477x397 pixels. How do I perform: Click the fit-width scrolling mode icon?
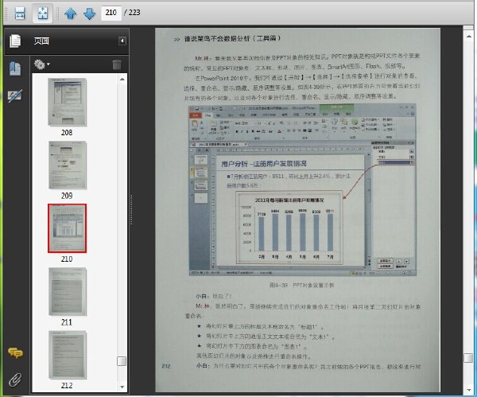tap(20, 13)
